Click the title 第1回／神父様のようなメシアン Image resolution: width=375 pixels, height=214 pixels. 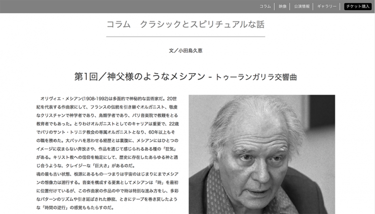pos(140,77)
